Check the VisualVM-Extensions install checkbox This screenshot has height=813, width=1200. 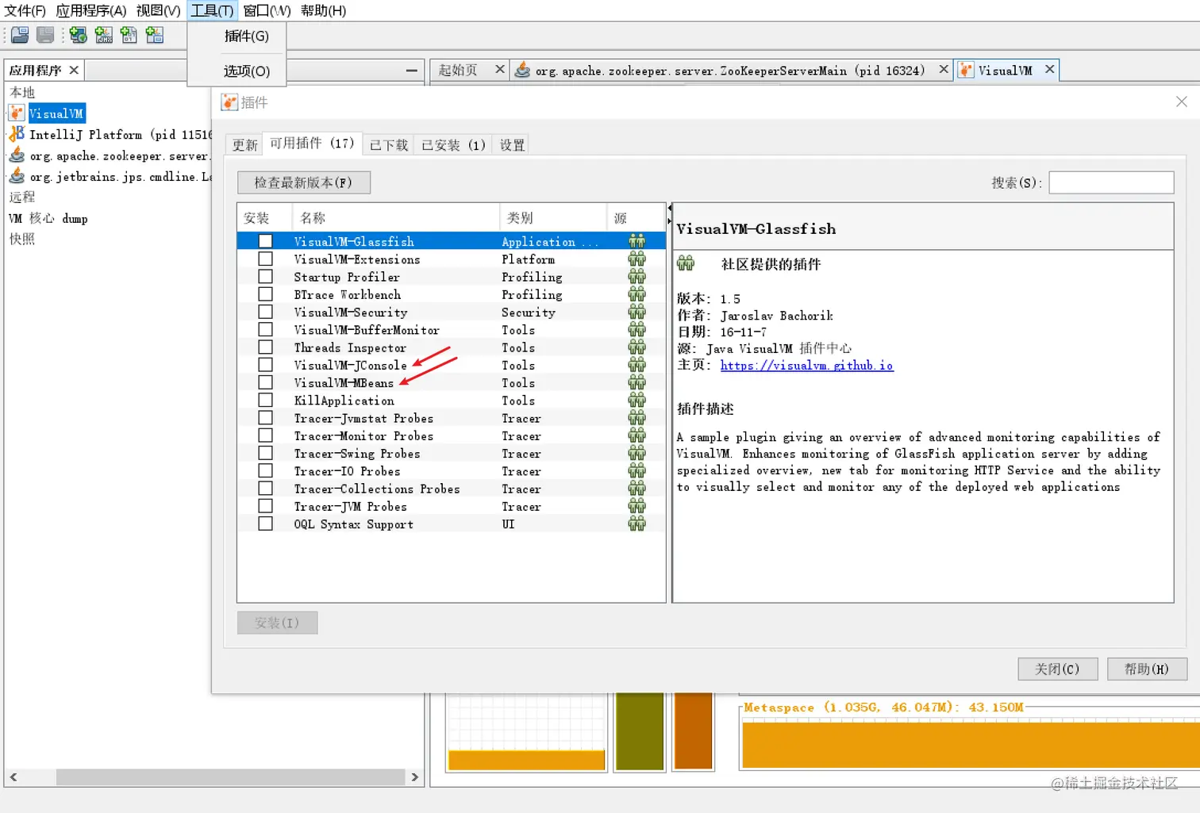coord(265,259)
